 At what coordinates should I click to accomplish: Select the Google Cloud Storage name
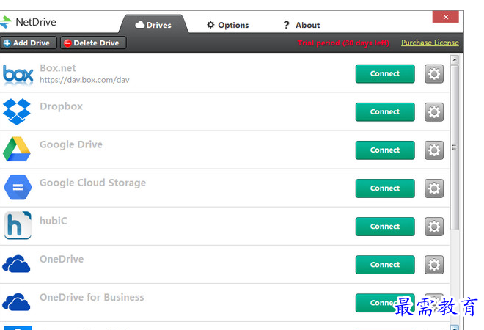click(x=92, y=183)
